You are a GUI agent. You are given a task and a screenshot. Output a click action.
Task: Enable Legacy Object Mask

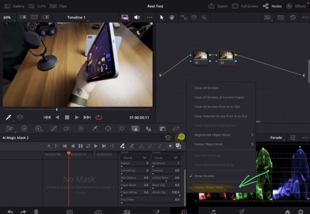tap(209, 187)
